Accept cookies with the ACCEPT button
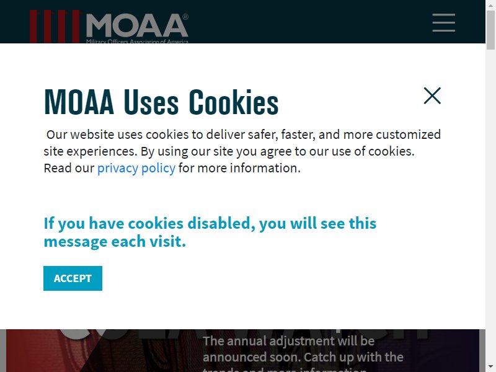 (73, 278)
